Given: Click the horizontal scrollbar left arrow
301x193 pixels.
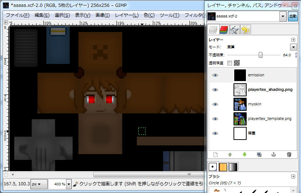Looking at the screenshot, I should (x=13, y=174).
